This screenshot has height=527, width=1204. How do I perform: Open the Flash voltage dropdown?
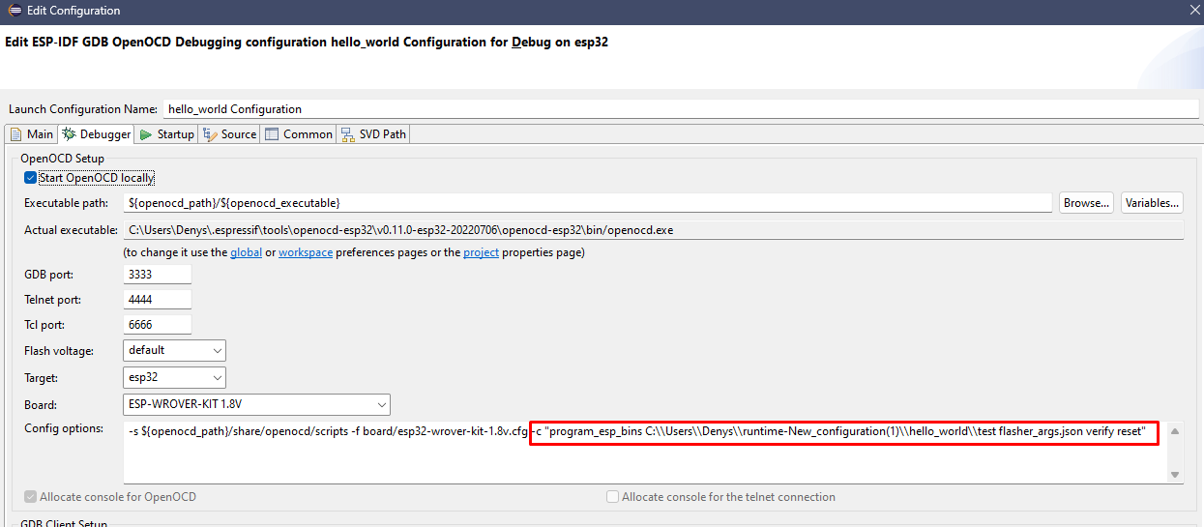tap(175, 350)
